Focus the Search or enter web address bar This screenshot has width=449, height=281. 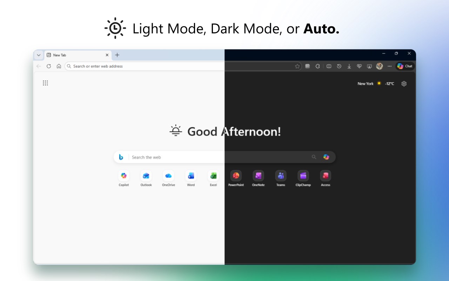(183, 66)
